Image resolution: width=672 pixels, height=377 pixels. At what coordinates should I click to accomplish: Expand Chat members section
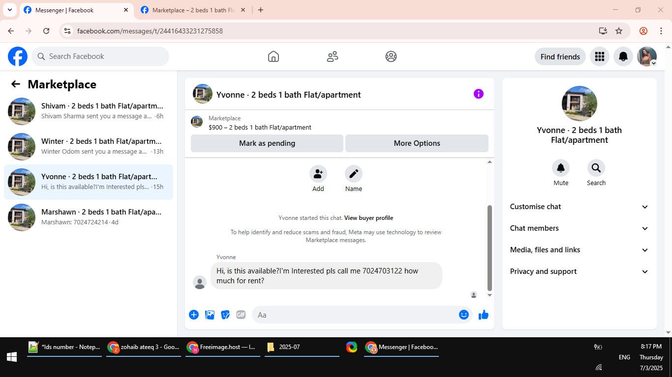(580, 228)
